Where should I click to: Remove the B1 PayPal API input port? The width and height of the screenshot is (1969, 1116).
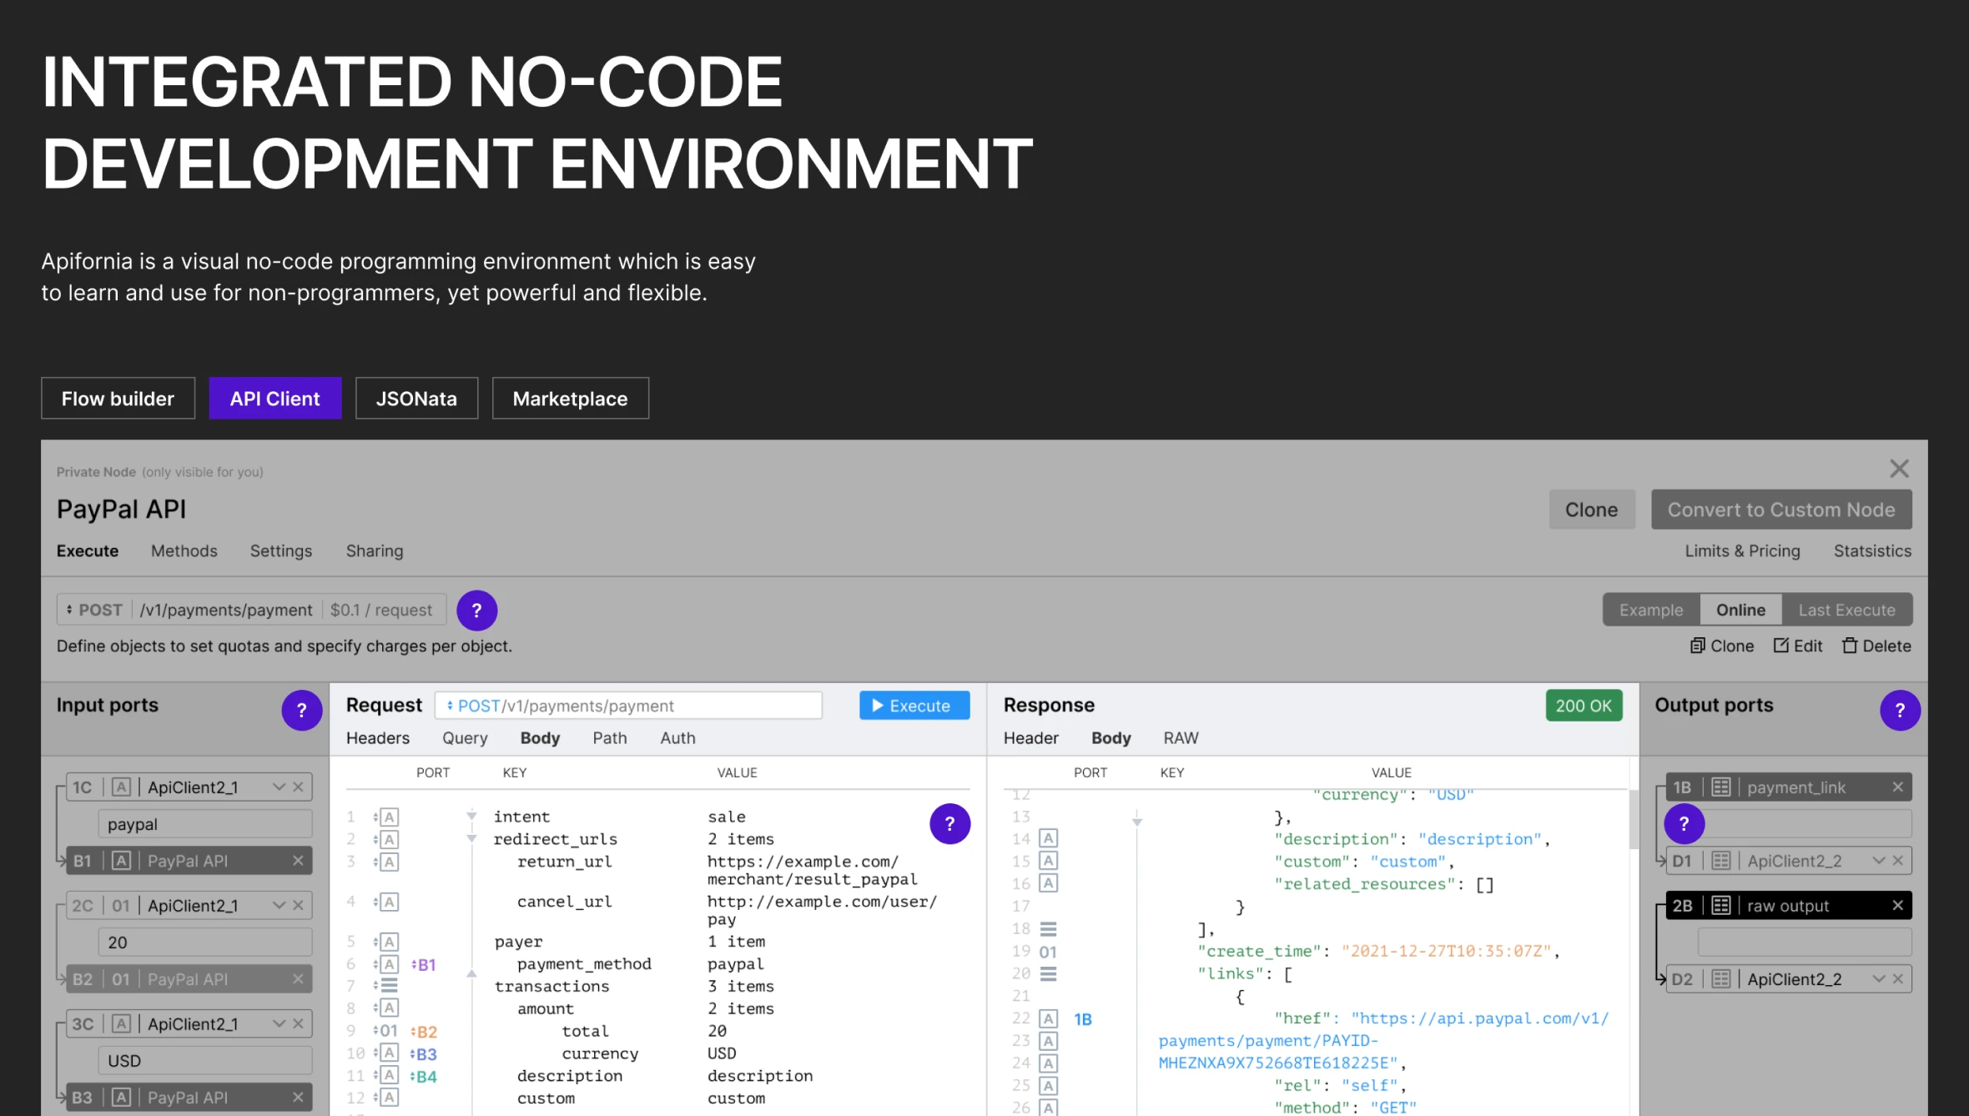click(298, 861)
